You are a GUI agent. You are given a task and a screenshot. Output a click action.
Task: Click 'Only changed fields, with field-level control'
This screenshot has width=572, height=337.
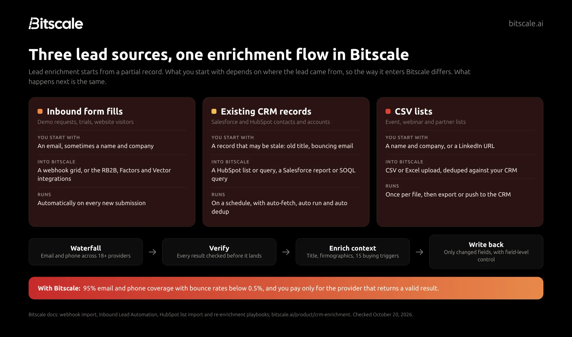pos(486,256)
